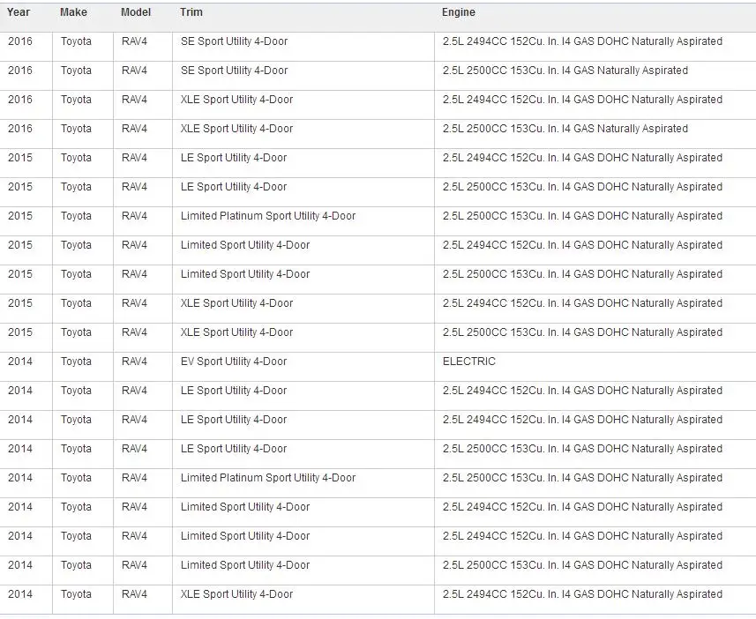756x619 pixels.
Task: Select 2014 Limited Sport Utility trim with 2500CC
Action: pyautogui.click(x=245, y=564)
